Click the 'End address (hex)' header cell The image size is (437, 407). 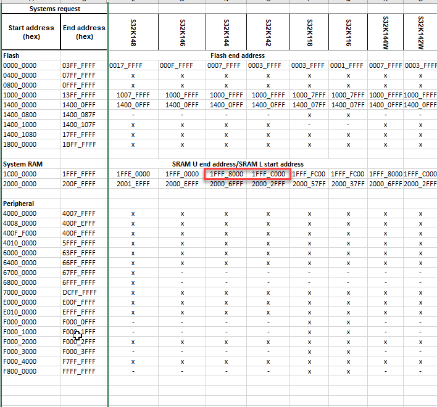coord(84,32)
